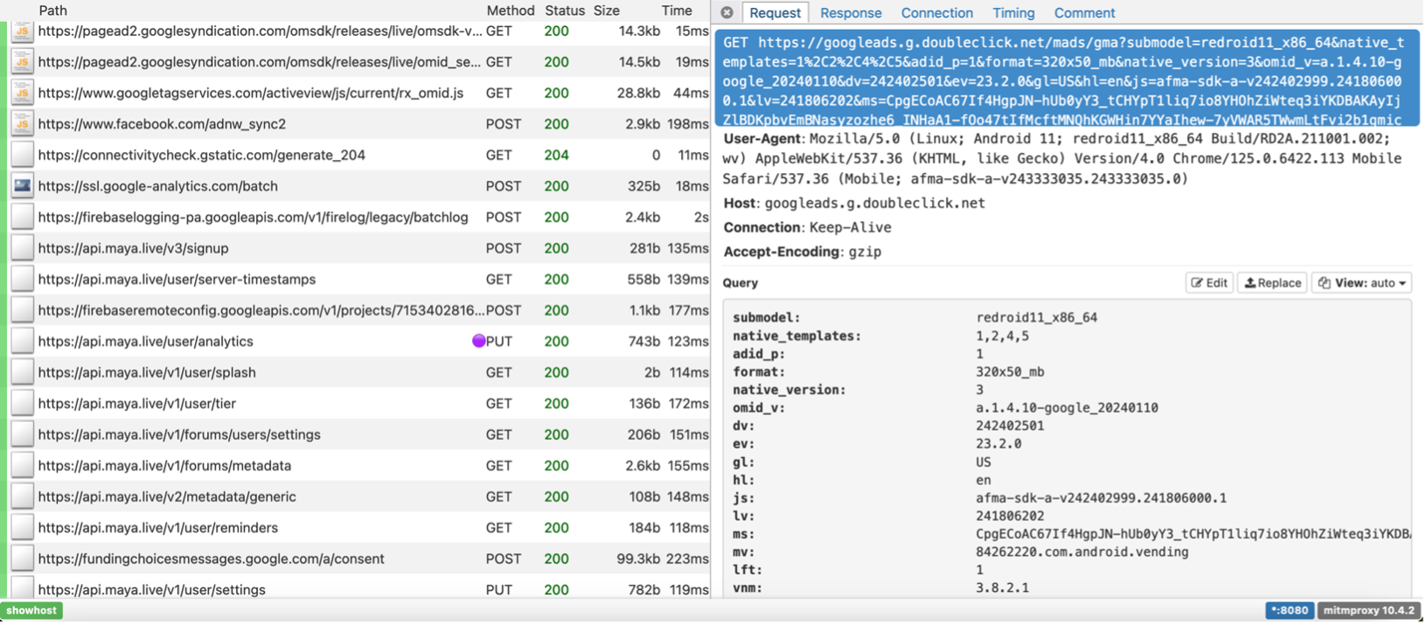Viewport: 1426px width, 625px height.
Task: Sort flows by the Path column header
Action: point(52,10)
